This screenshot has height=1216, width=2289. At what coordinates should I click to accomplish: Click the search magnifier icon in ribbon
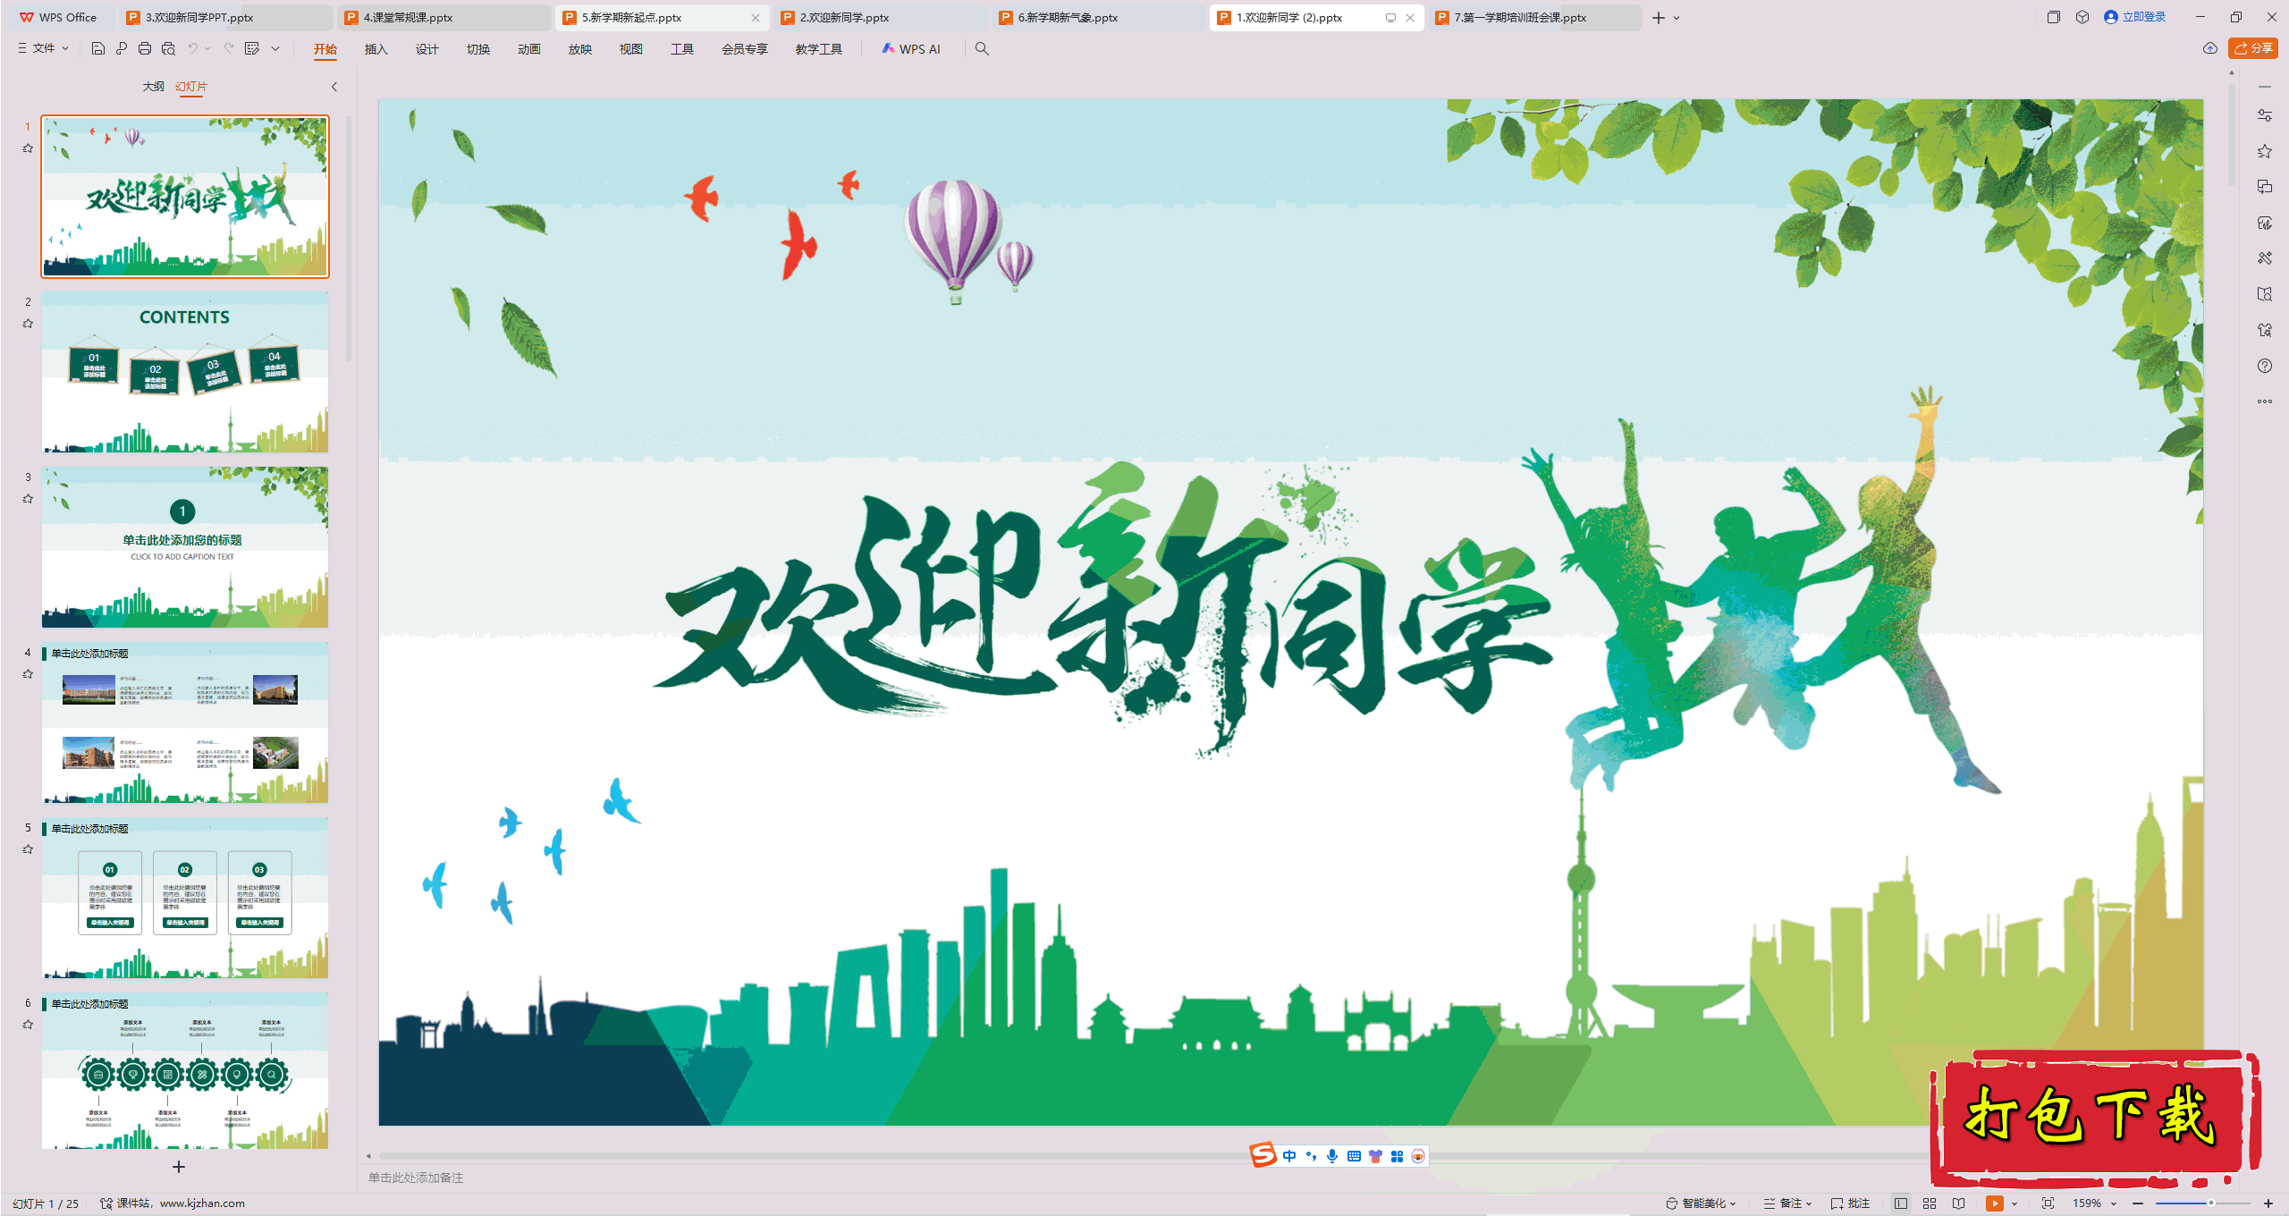982,48
